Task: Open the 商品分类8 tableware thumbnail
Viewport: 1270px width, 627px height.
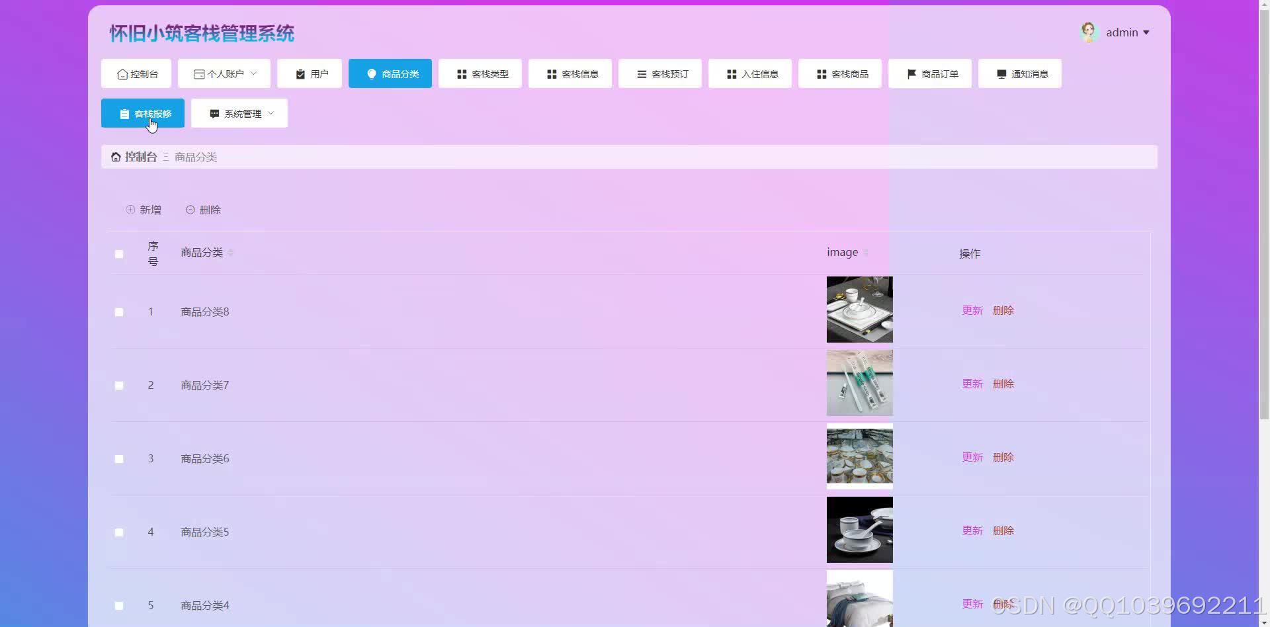Action: (860, 310)
